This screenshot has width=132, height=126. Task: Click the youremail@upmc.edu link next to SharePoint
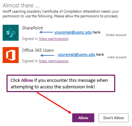tap(73, 32)
